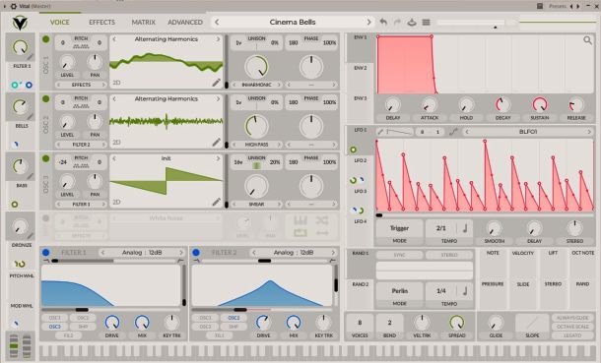This screenshot has height=363, width=601.
Task: Go to previous preset before Cinema Bells
Action: 217,23
